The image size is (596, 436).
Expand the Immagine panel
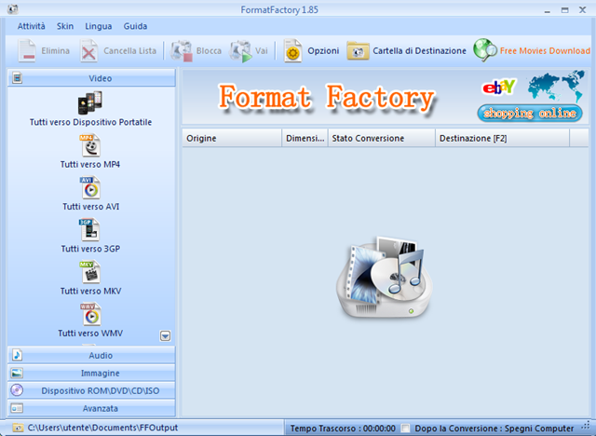[x=91, y=373]
